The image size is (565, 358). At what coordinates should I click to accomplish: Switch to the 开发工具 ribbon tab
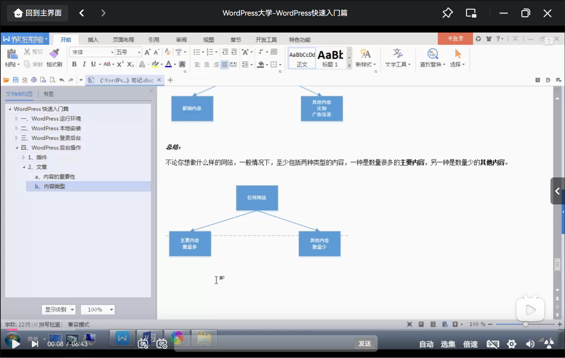pos(266,40)
